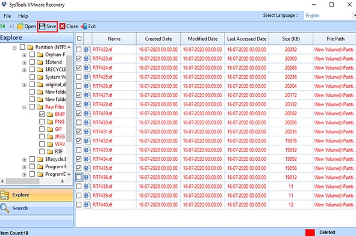
Task: Uncheck the box for RTF423.rtf
Action: pyautogui.click(x=79, y=59)
